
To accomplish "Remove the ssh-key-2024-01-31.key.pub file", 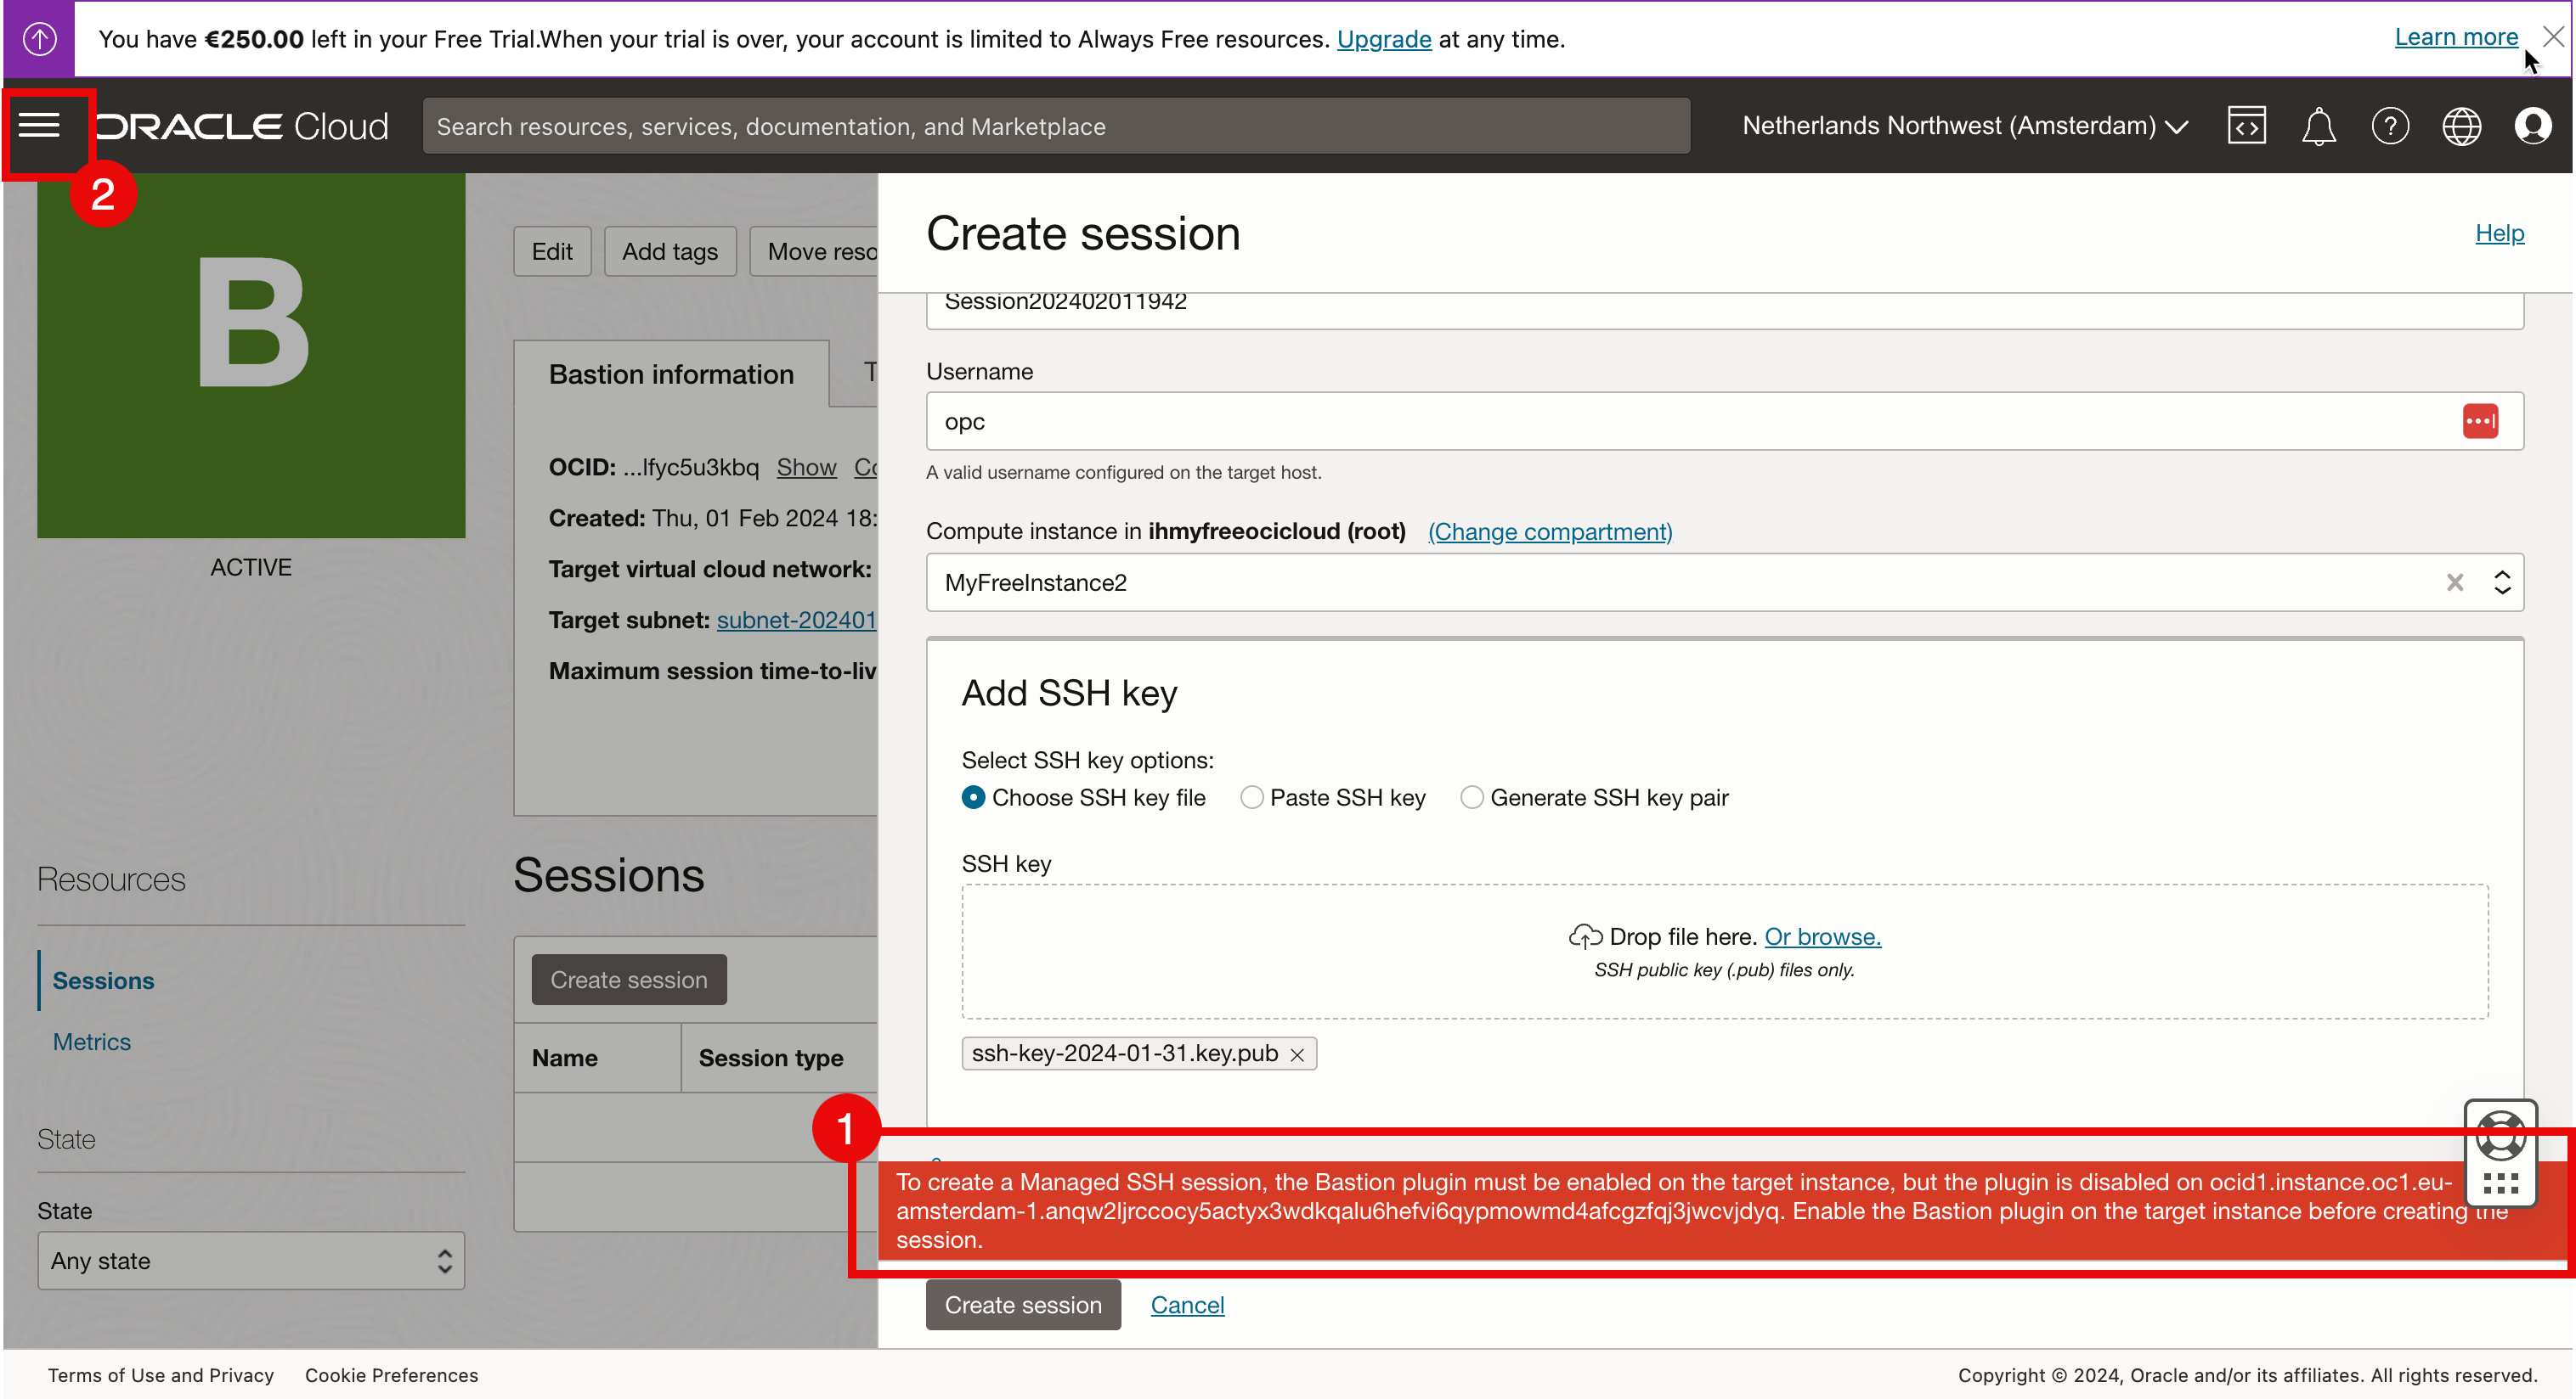I will pos(1297,1054).
